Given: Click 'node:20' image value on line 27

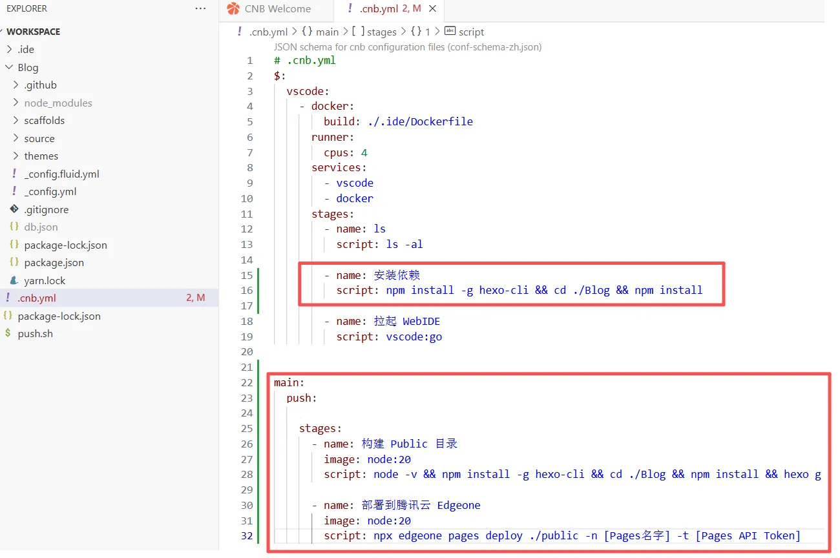Looking at the screenshot, I should click(389, 459).
